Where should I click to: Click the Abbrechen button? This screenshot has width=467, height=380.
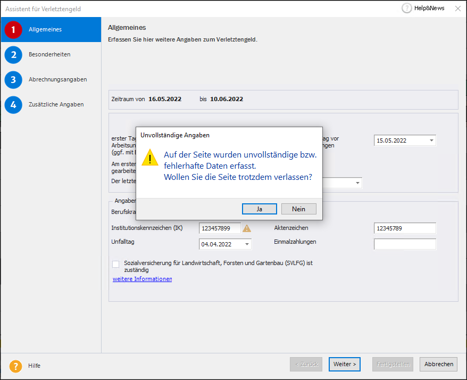(438, 364)
